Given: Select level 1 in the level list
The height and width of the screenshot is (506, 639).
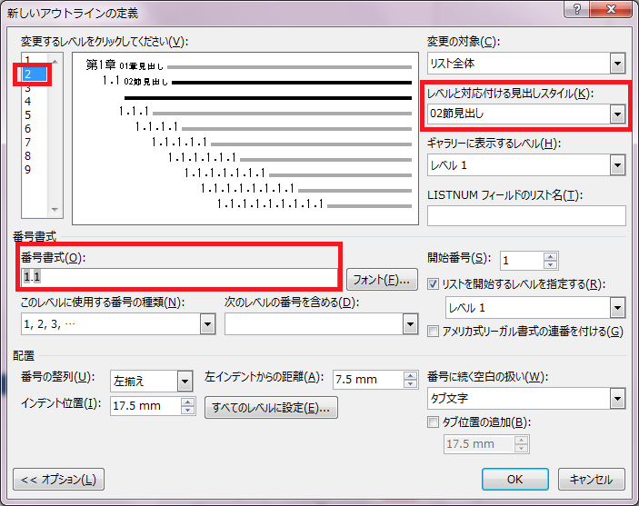Looking at the screenshot, I should [27, 60].
